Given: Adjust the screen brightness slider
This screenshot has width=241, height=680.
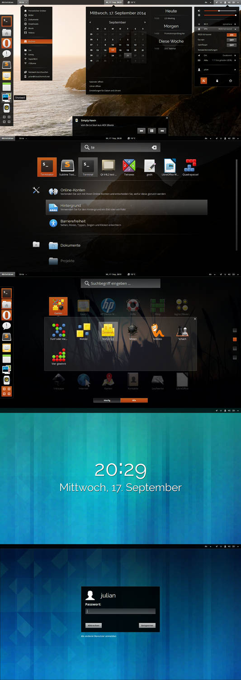Looking at the screenshot, I should coord(220,15).
